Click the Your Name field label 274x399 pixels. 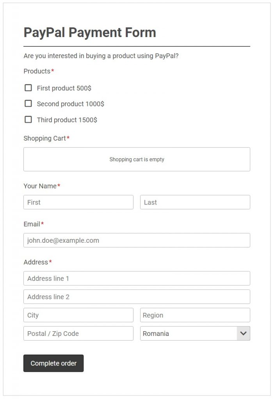click(x=40, y=186)
